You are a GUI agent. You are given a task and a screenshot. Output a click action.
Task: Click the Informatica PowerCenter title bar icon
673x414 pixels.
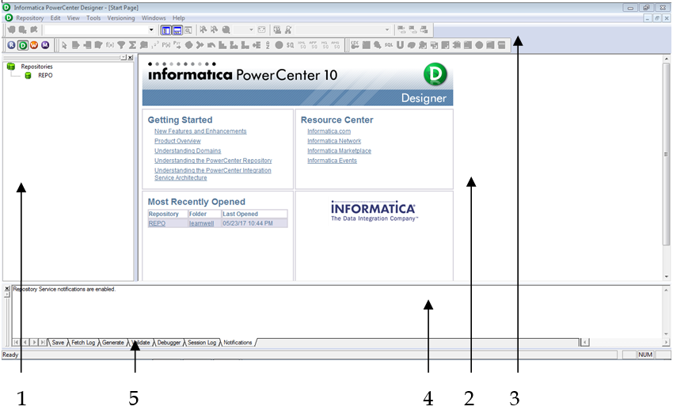(x=6, y=7)
